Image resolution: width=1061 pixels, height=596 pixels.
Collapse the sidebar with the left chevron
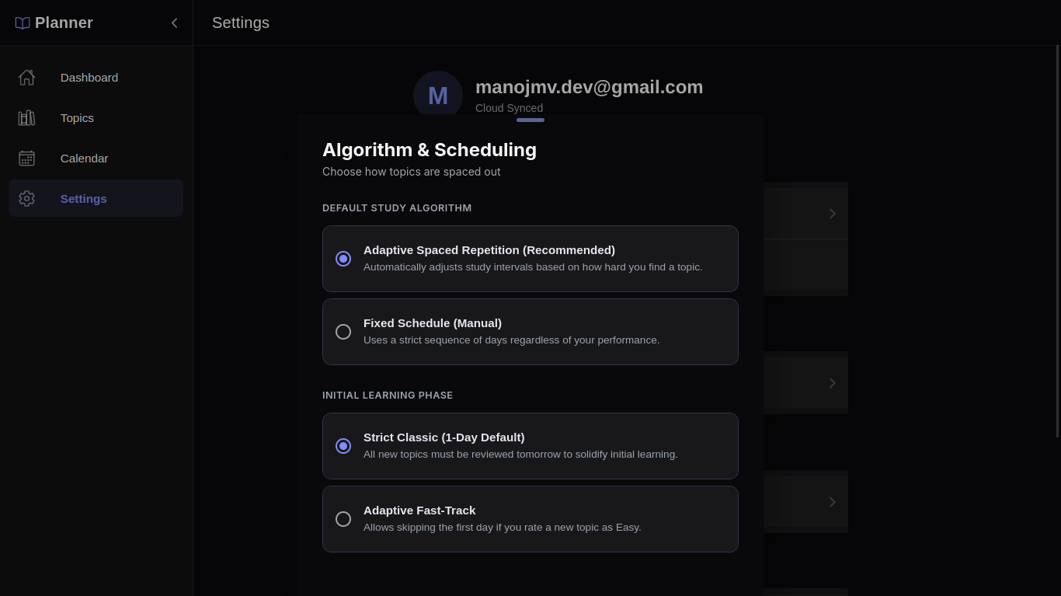pyautogui.click(x=174, y=23)
